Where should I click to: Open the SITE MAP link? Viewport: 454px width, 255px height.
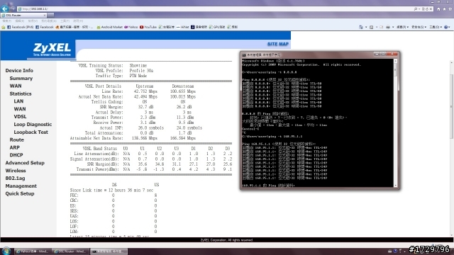click(278, 44)
